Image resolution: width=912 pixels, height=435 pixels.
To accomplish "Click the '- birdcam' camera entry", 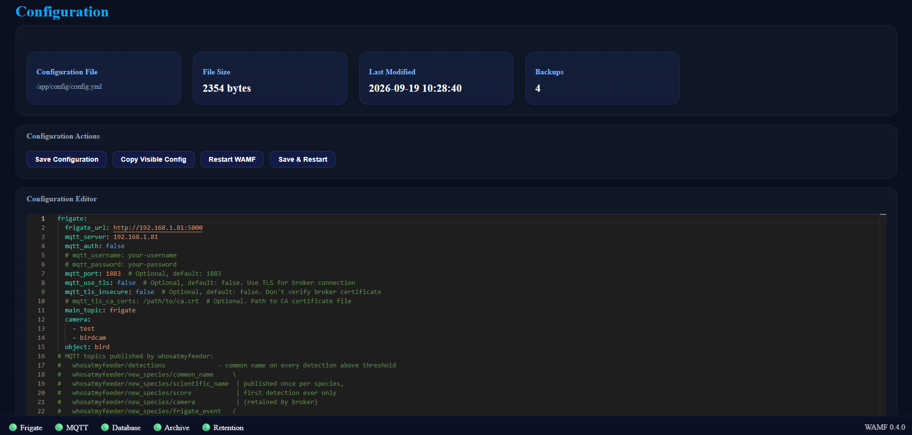I will coord(89,338).
